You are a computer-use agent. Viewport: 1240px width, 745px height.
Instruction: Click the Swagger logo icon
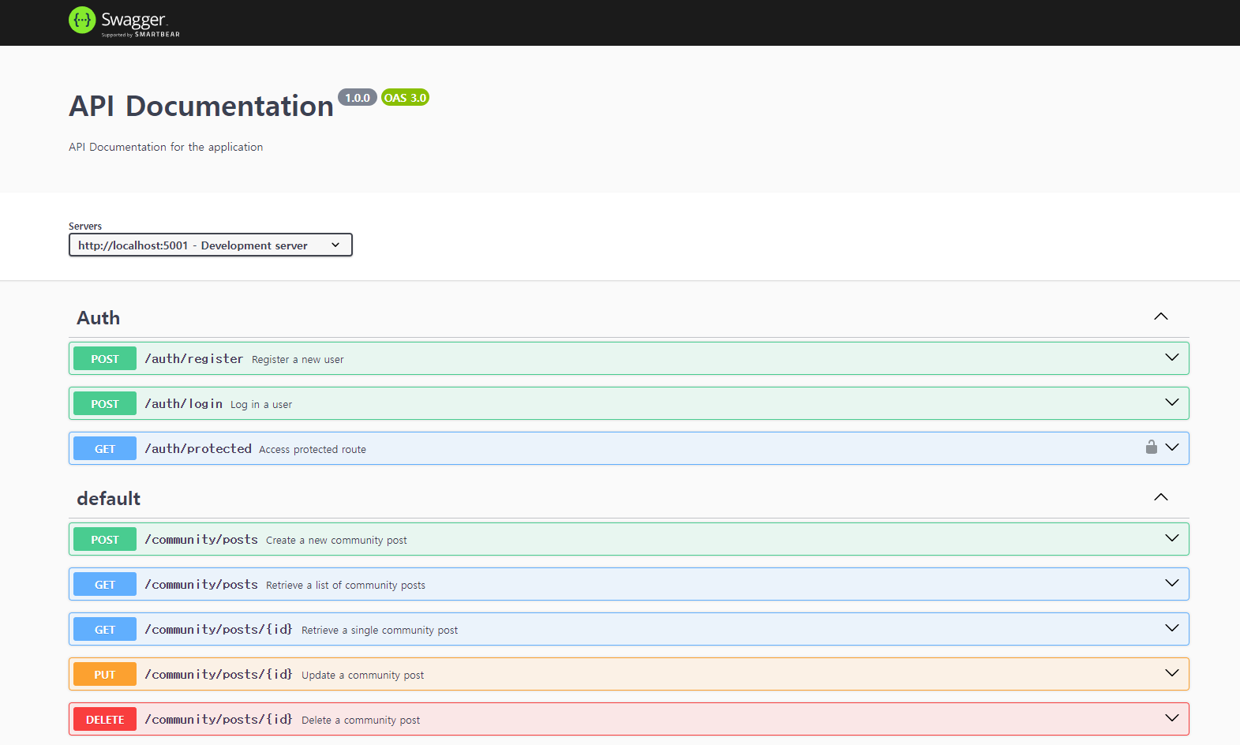click(82, 21)
